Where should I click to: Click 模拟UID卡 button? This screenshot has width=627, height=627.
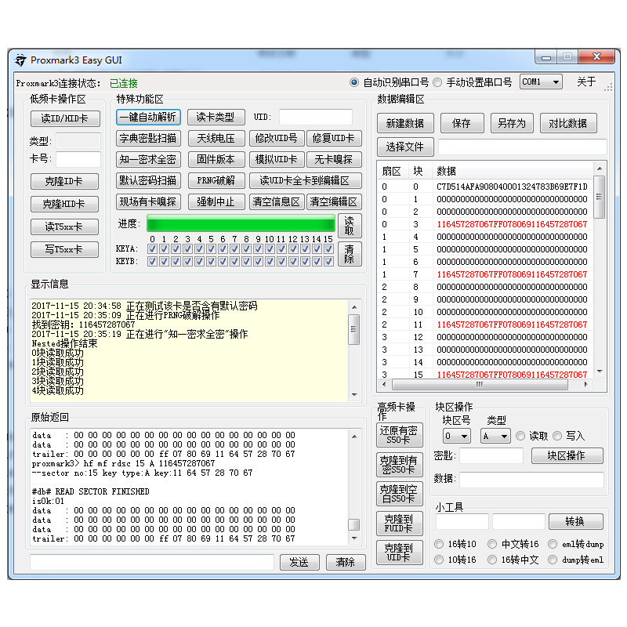[x=277, y=160]
